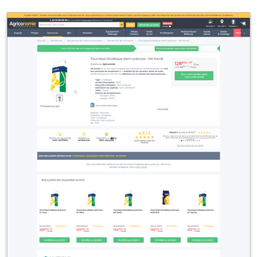The width and height of the screenshot is (257, 257).
Task: Click the certified seeds hand icon
Action: [x=60, y=134]
